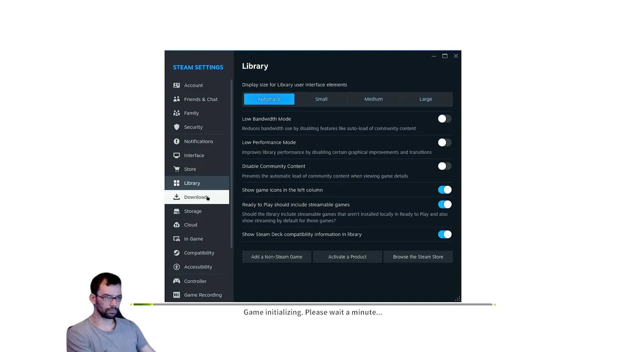Open Compatibility settings label

(199, 253)
